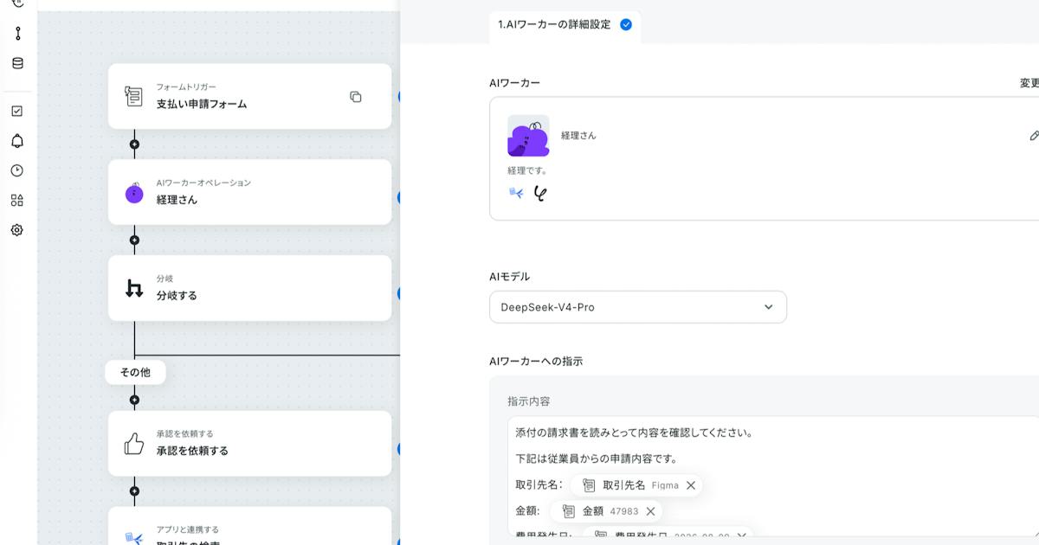Open settings gear in sidebar
1039x545 pixels.
tap(17, 230)
